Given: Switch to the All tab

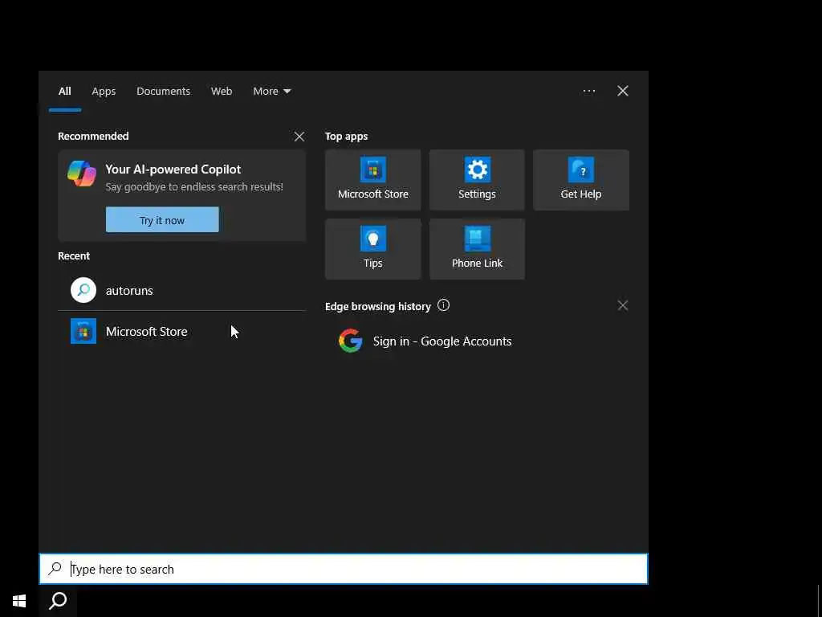Looking at the screenshot, I should [x=64, y=91].
